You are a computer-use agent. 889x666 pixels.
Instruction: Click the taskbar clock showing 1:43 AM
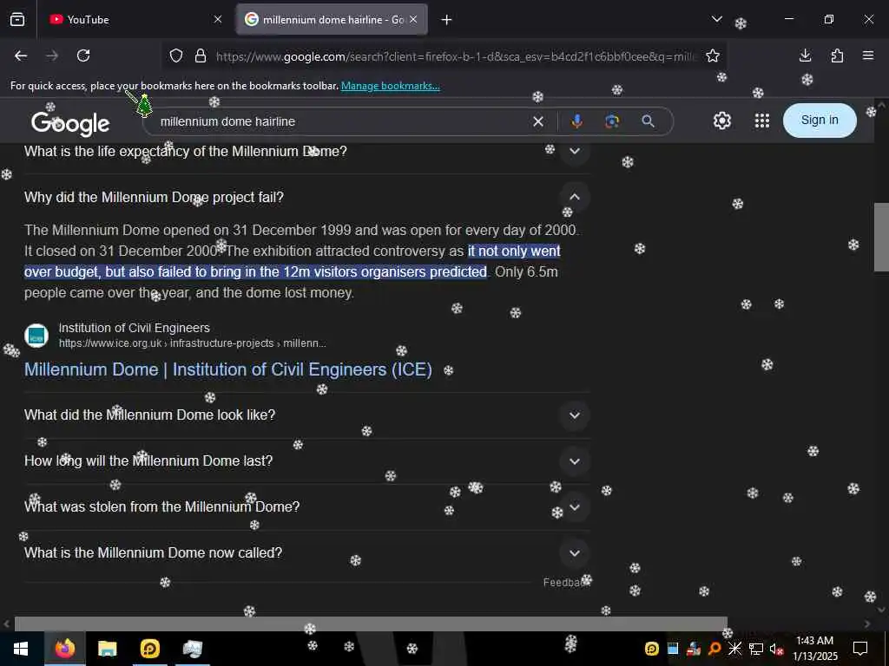pyautogui.click(x=814, y=649)
